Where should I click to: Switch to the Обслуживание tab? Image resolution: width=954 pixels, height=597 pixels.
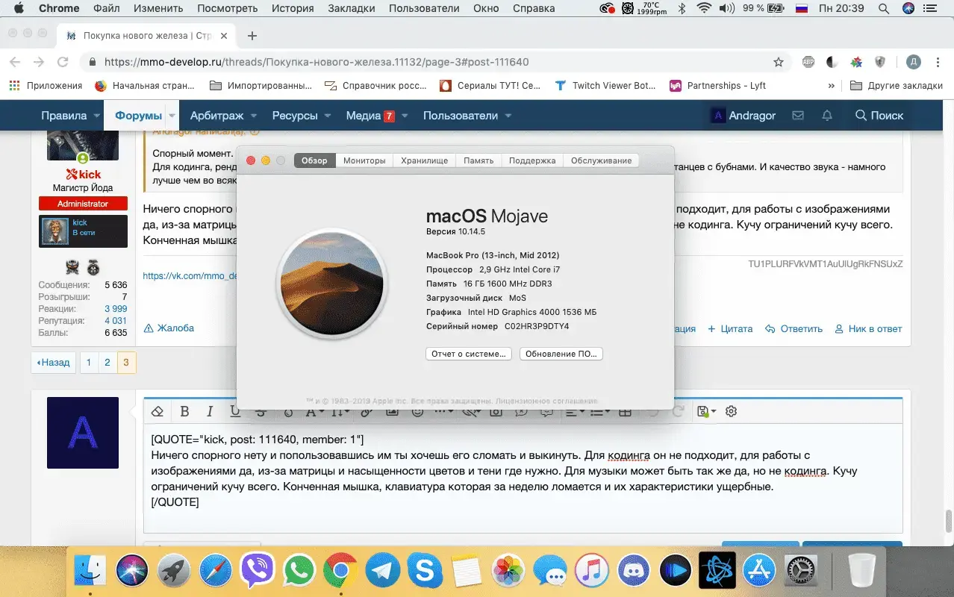[x=601, y=160]
